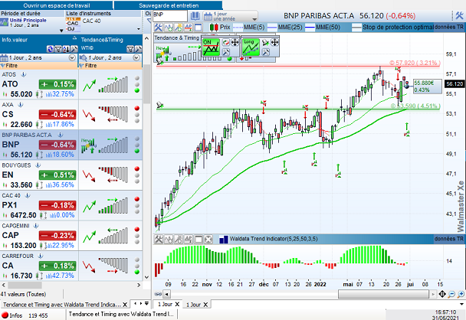Refresh Info.valeur column icon

tap(51, 49)
